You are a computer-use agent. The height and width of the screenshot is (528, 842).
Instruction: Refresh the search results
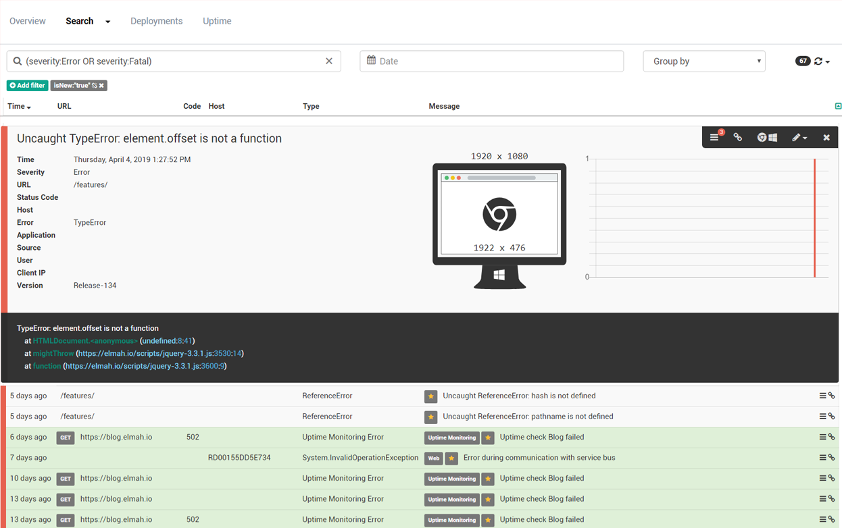(818, 61)
